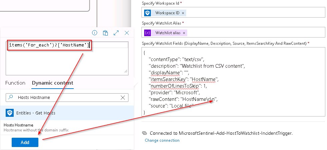Select Entities - Get Hosts group header
The width and height of the screenshot is (327, 150).
point(67,113)
